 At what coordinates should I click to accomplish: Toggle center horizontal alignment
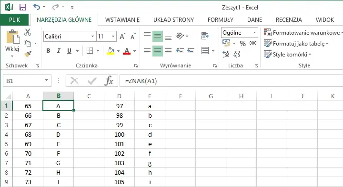[158, 51]
